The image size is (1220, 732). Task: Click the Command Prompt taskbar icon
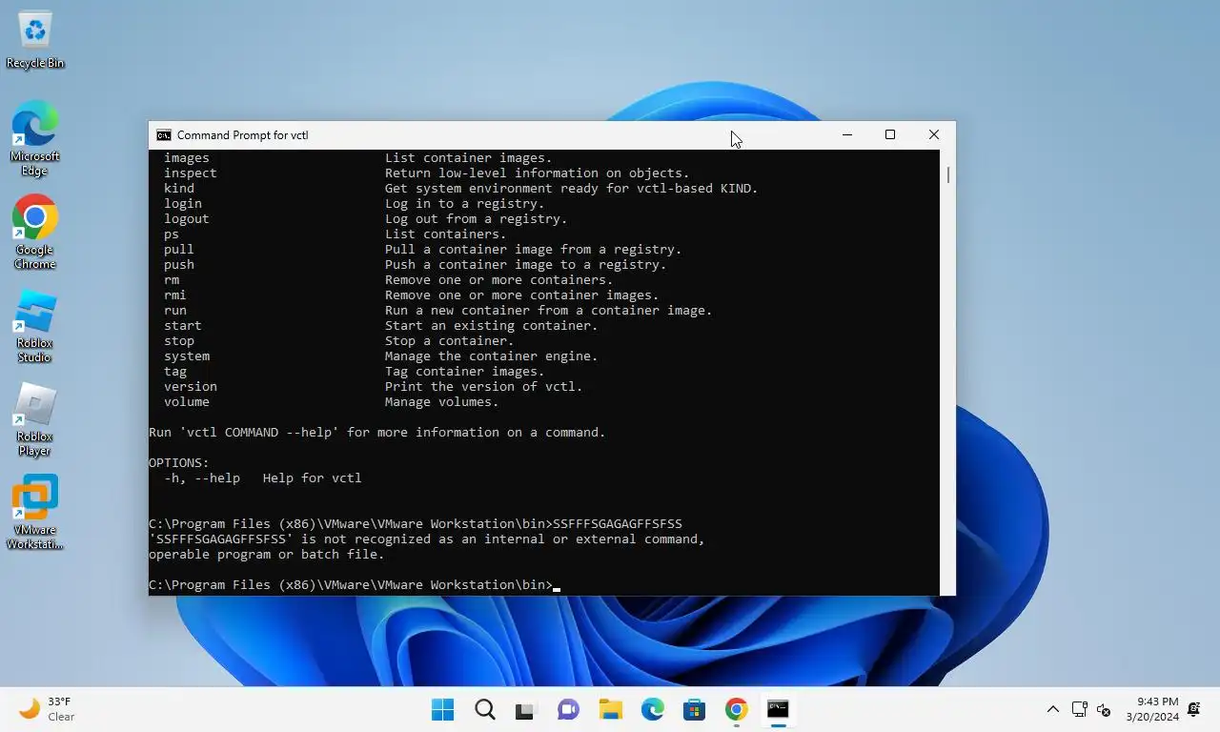pyautogui.click(x=778, y=709)
